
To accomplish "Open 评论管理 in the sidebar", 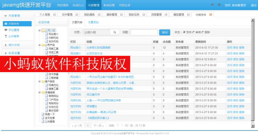I will point(14,30).
